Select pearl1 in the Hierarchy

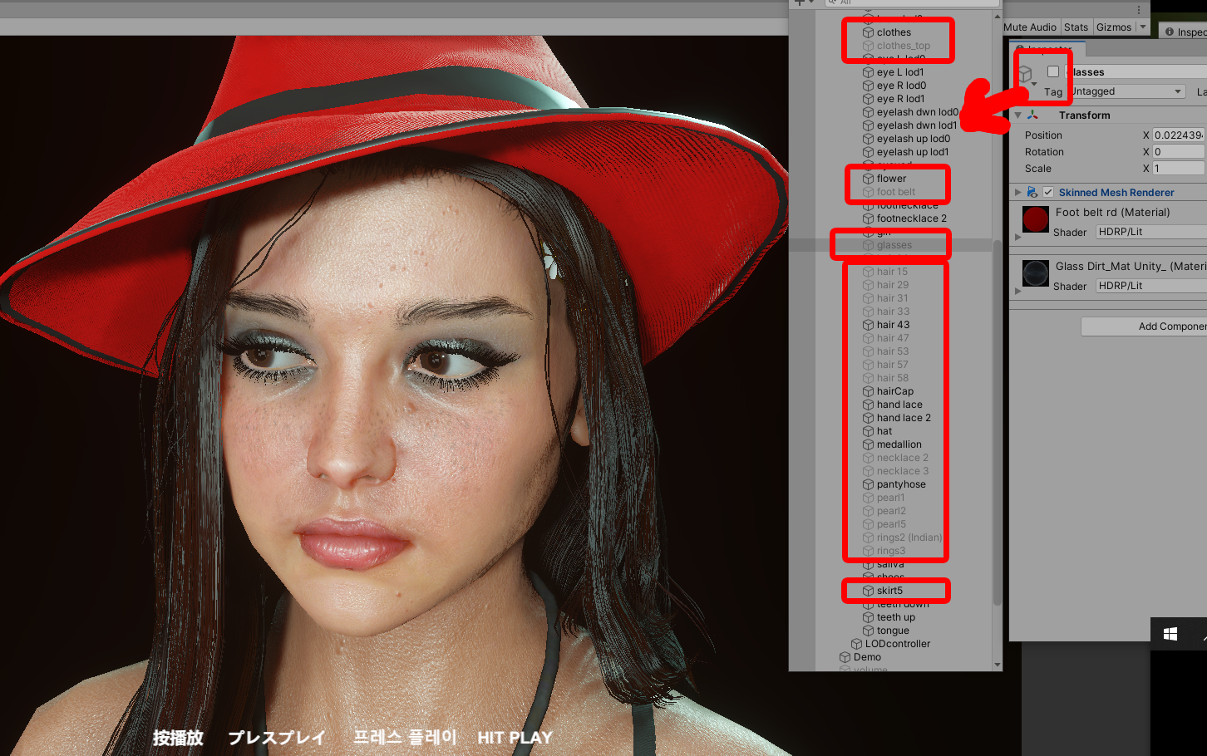coord(891,498)
